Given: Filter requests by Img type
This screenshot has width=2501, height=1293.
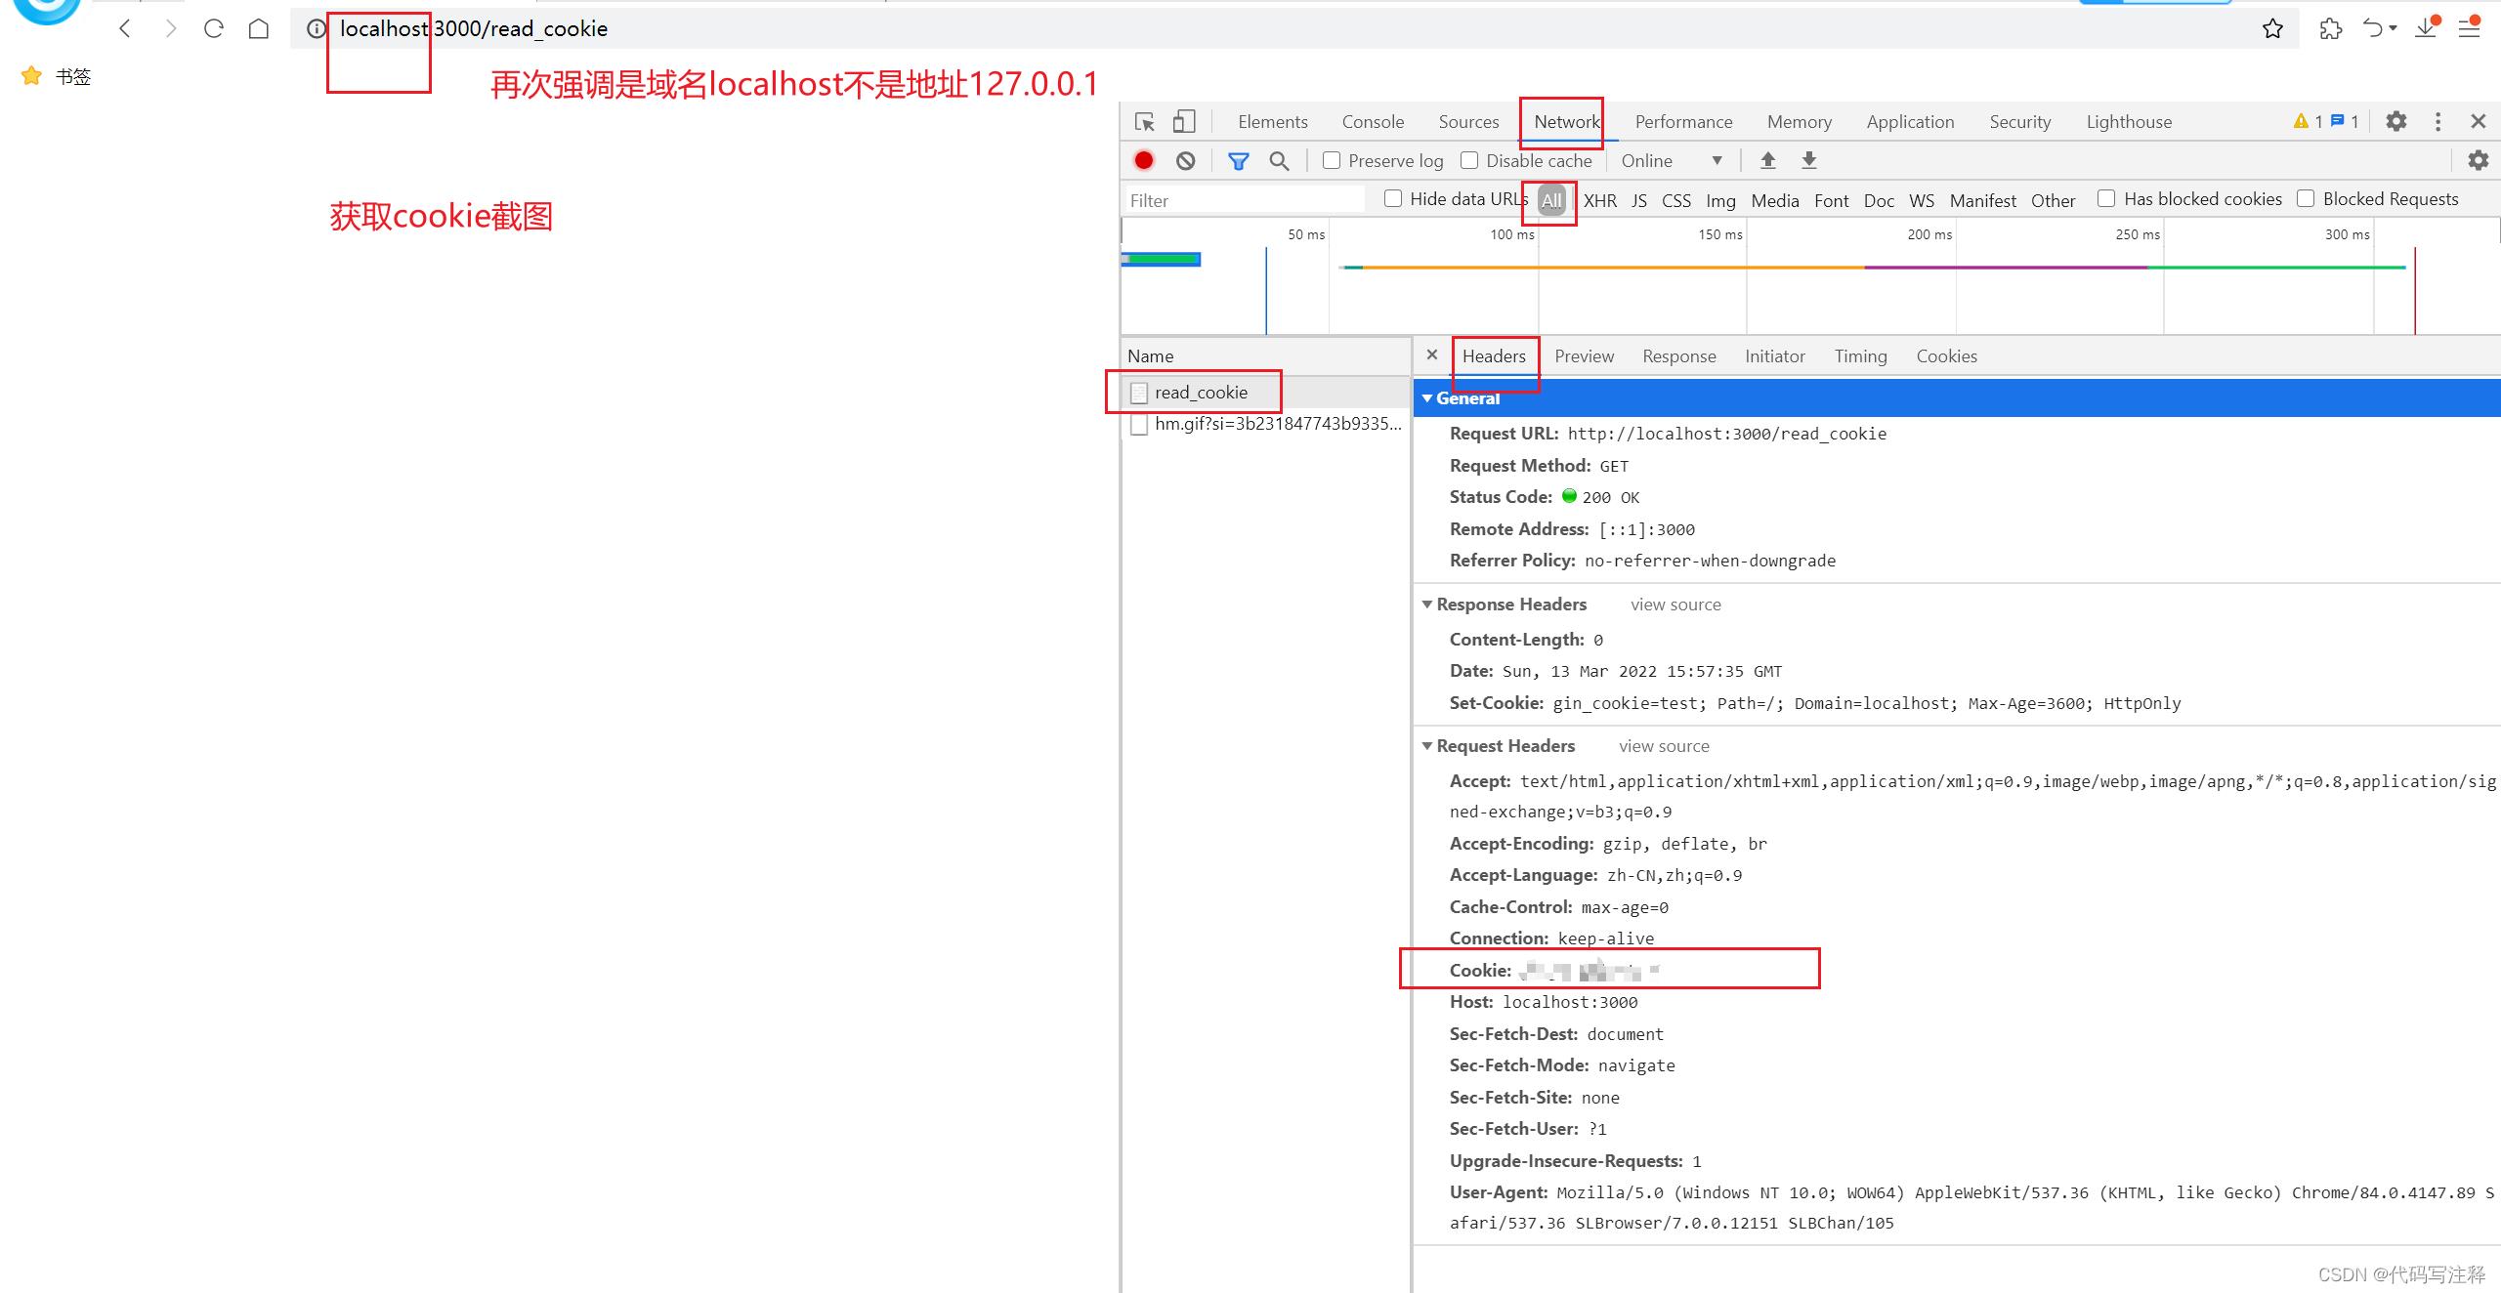Looking at the screenshot, I should pyautogui.click(x=1720, y=200).
